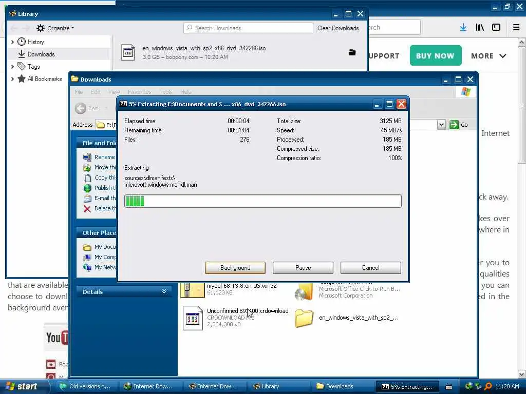Image resolution: width=526 pixels, height=394 pixels.
Task: Click BUY NOW button on webpage
Action: pos(436,55)
